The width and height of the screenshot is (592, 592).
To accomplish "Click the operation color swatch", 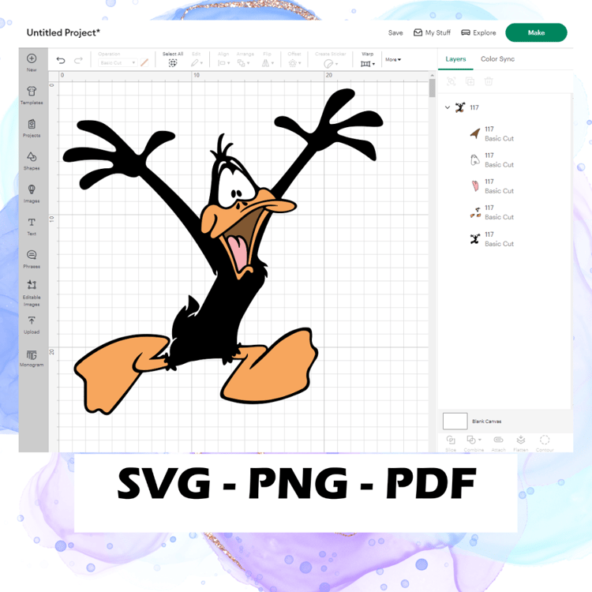I will 144,62.
